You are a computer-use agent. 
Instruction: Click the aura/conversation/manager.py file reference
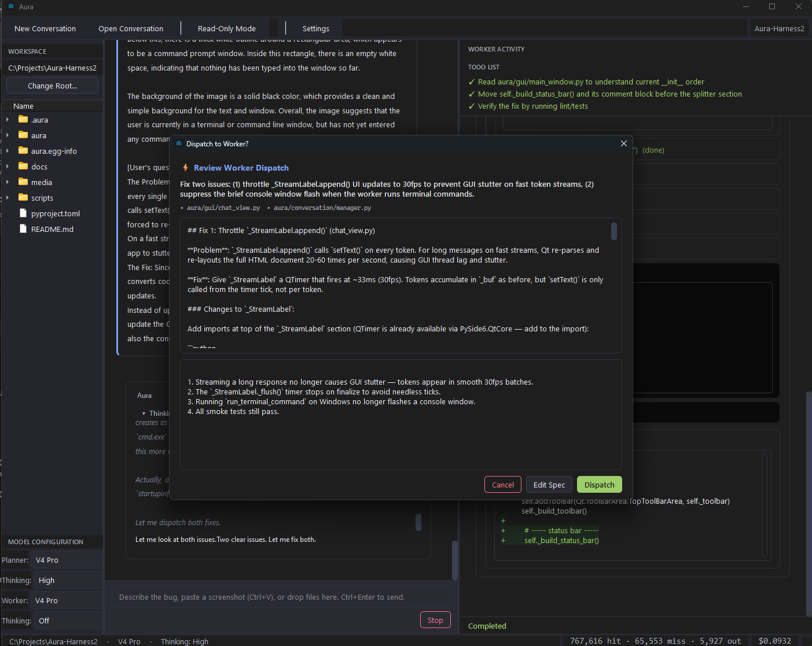322,208
